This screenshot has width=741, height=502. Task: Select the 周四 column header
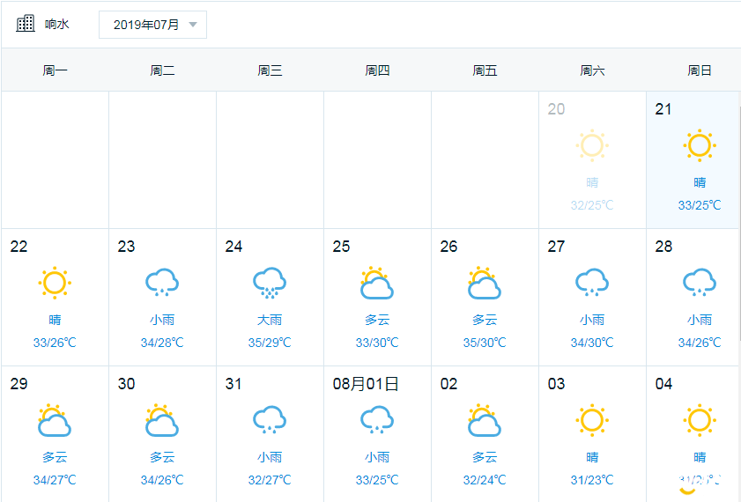tap(377, 70)
